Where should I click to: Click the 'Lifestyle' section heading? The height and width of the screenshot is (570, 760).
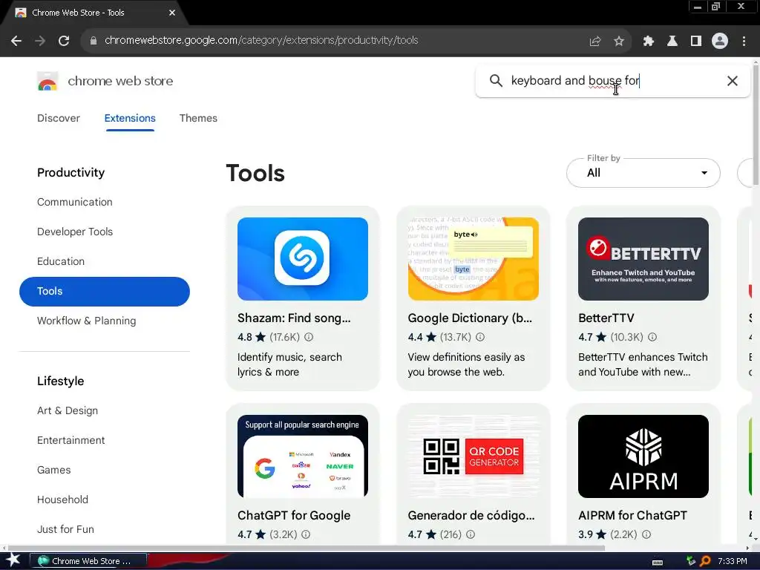tap(61, 381)
